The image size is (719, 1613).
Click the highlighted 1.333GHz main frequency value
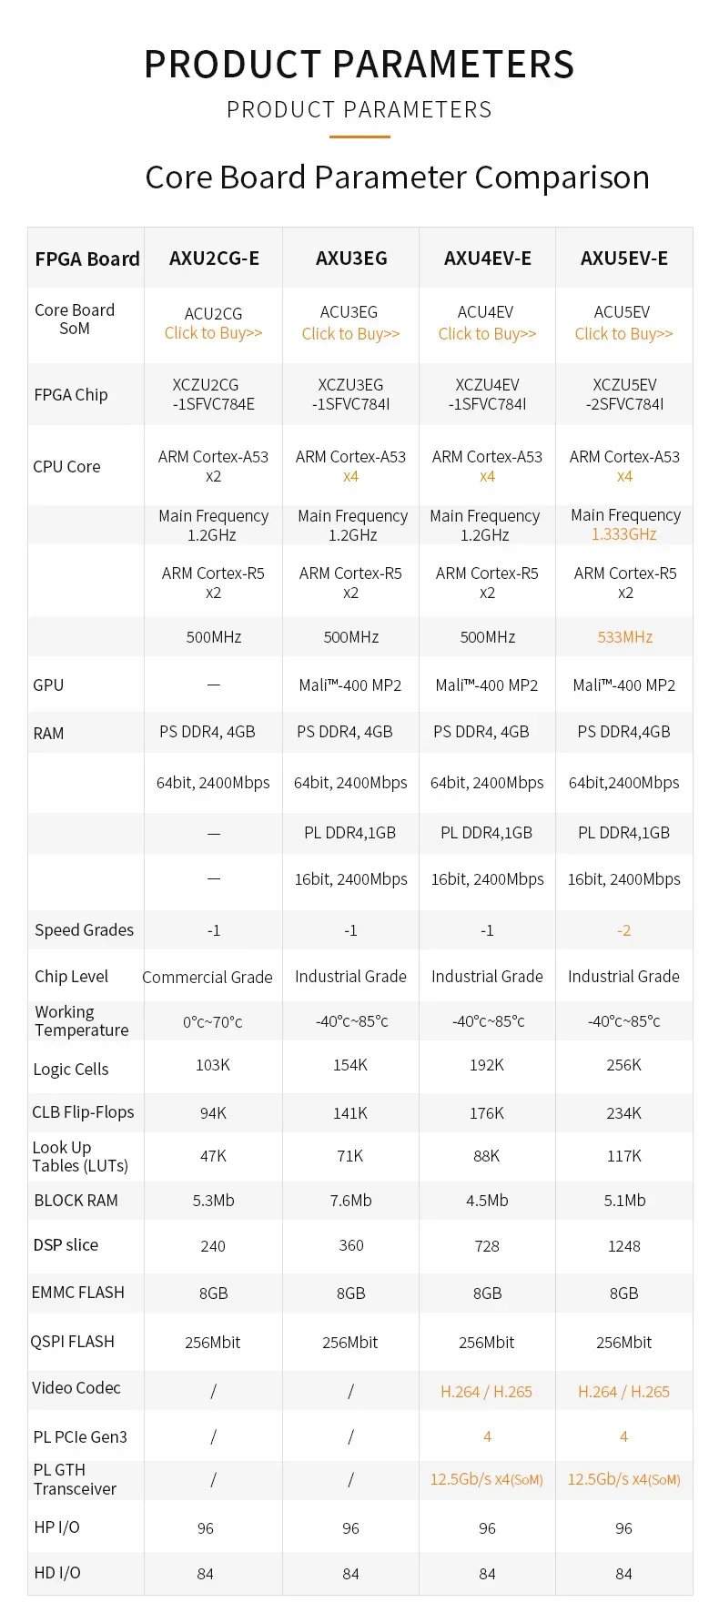coord(623,534)
